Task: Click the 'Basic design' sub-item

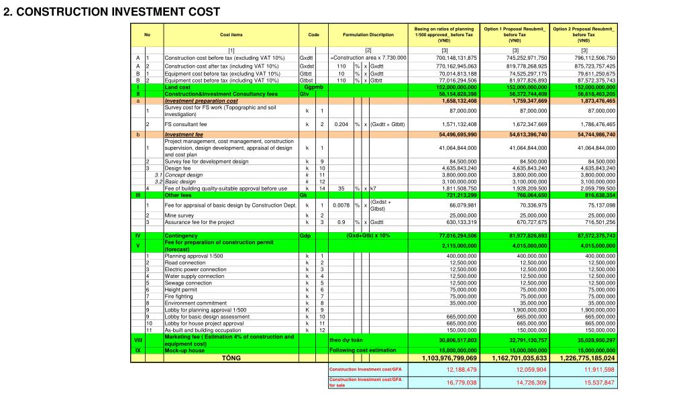Action: [x=180, y=181]
